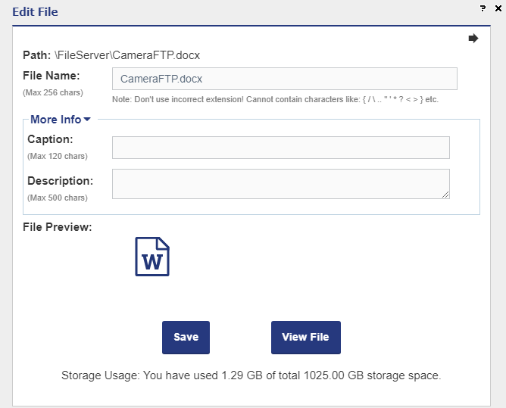Click the help question mark icon
Image resolution: width=506 pixels, height=408 pixels.
click(x=483, y=8)
